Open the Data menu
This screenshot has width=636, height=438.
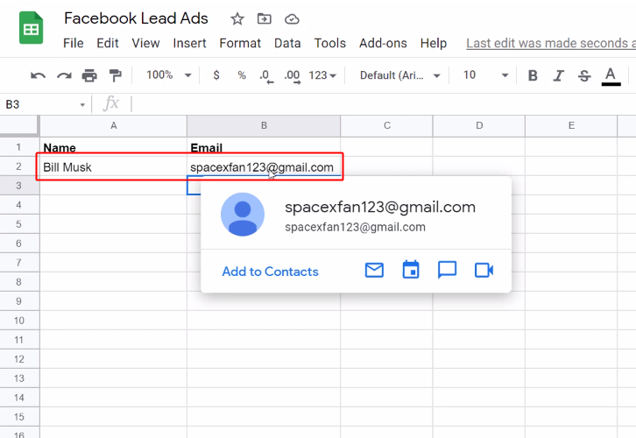(x=287, y=43)
